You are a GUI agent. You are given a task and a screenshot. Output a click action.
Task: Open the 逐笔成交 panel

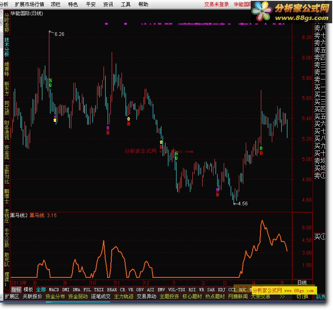click(x=101, y=297)
